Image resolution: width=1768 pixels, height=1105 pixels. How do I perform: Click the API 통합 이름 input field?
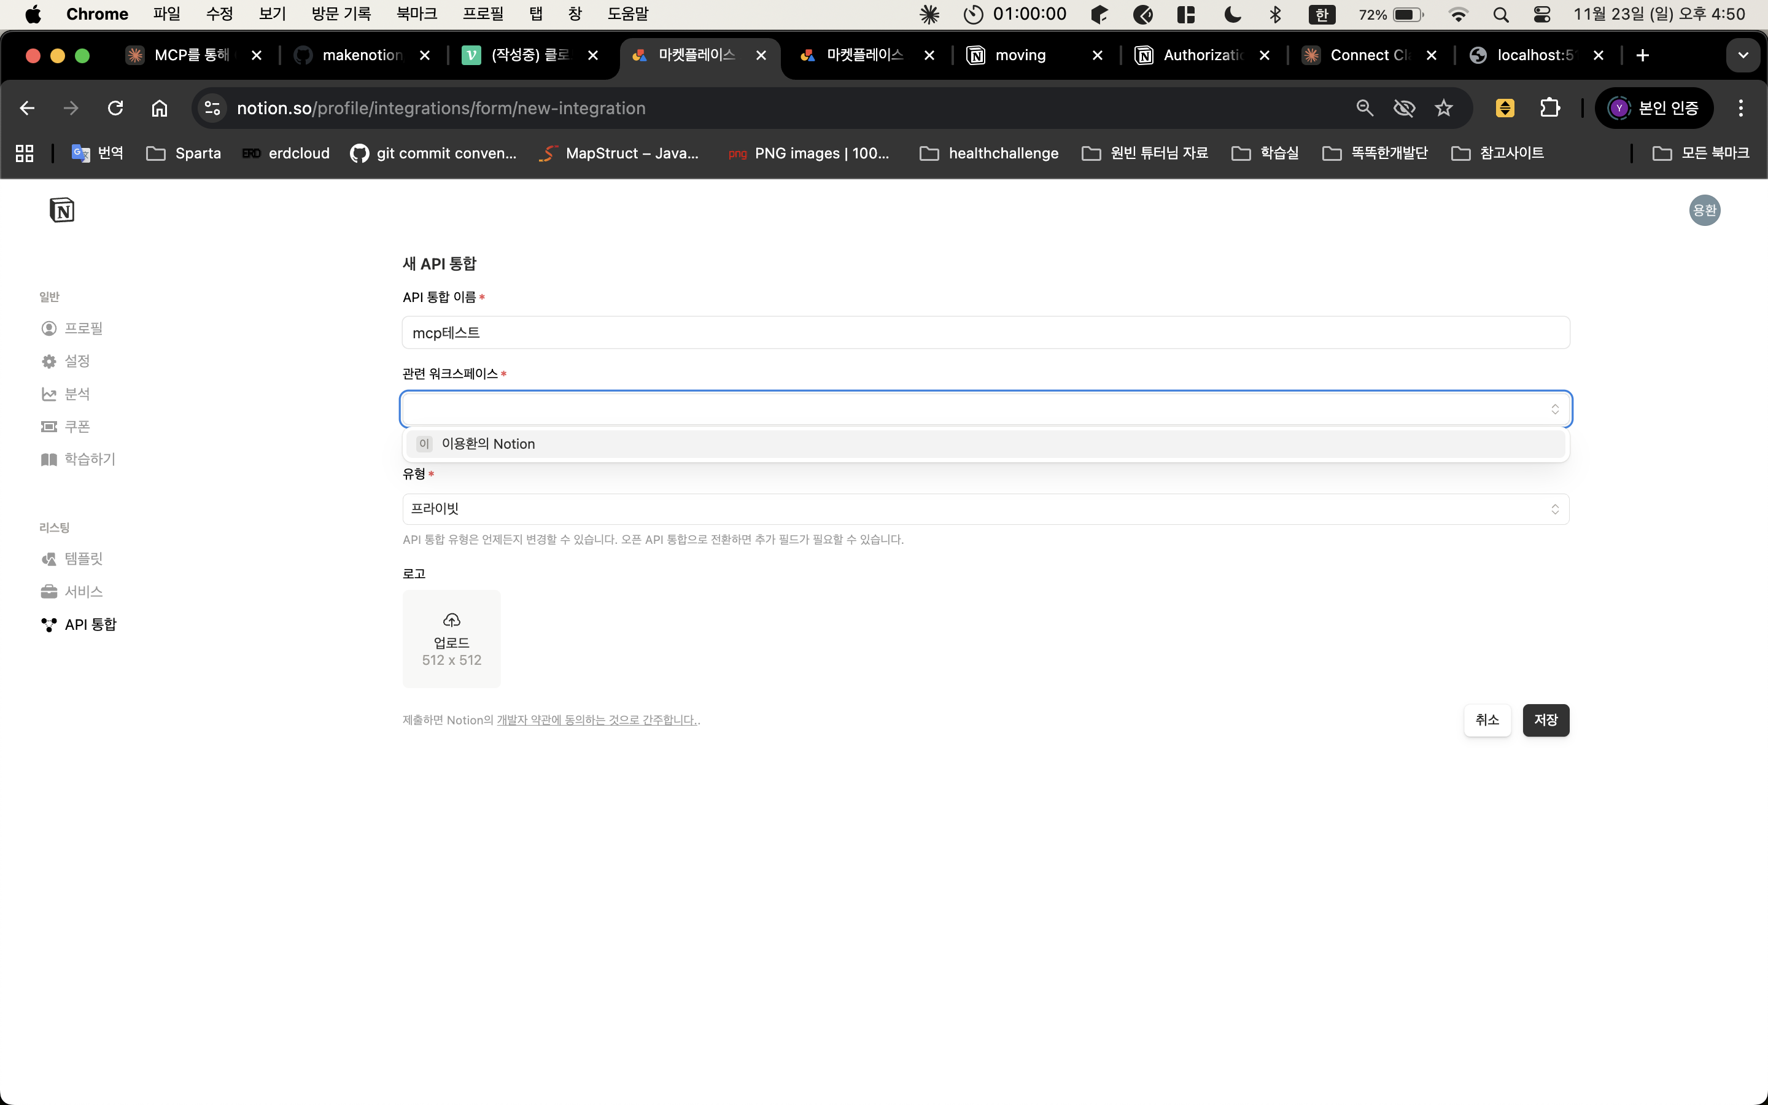[x=985, y=333]
